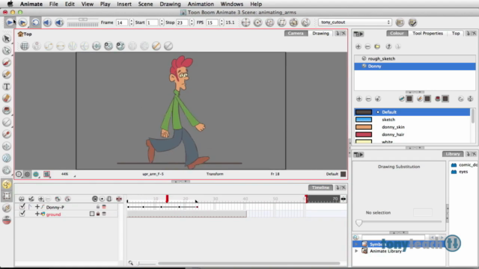
Task: Click the delete colour swatch minus icon
Action: click(x=368, y=99)
